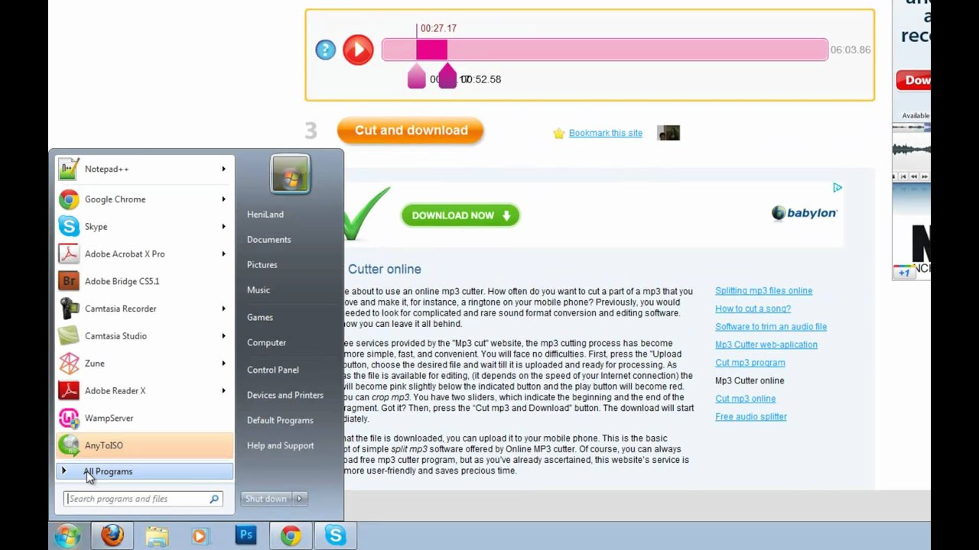979x550 pixels.
Task: Click the right end marker of the mp3 selection
Action: 447,76
